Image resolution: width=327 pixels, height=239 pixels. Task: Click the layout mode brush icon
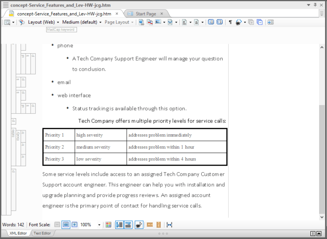click(22, 22)
